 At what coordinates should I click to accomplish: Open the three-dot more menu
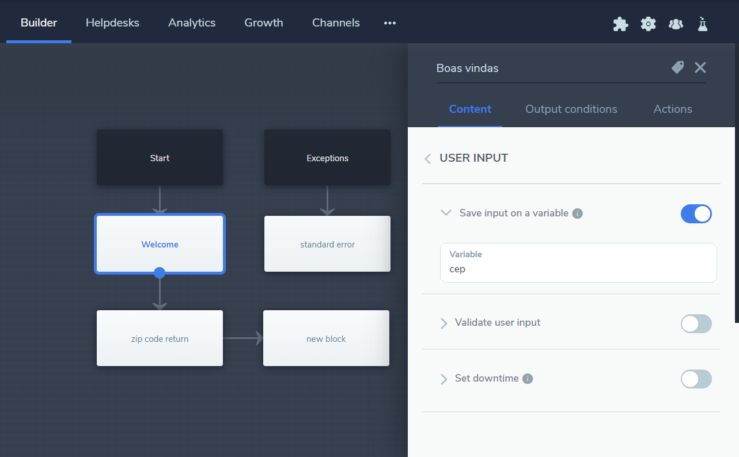coord(390,23)
